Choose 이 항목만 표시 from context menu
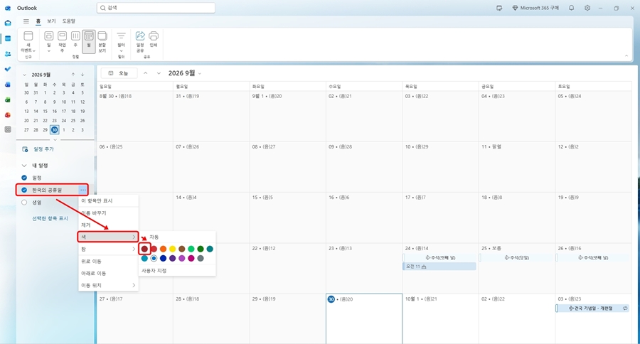The width and height of the screenshot is (640, 344). coord(108,200)
